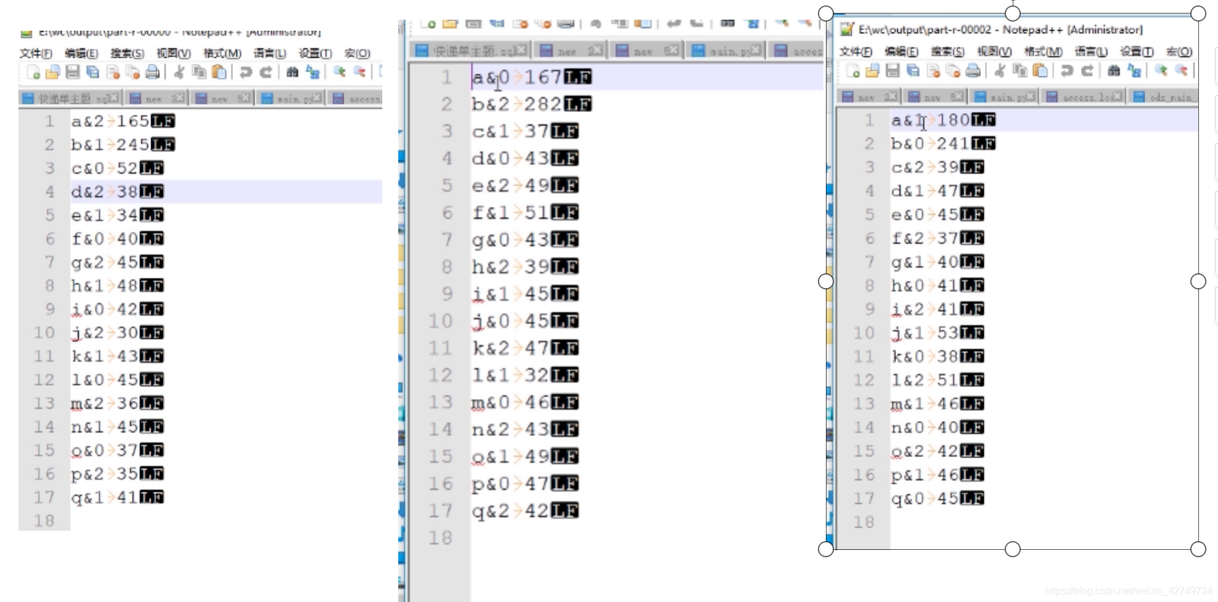Close access.log tab in part-r-00002 window
This screenshot has height=602, width=1218.
tap(1117, 97)
